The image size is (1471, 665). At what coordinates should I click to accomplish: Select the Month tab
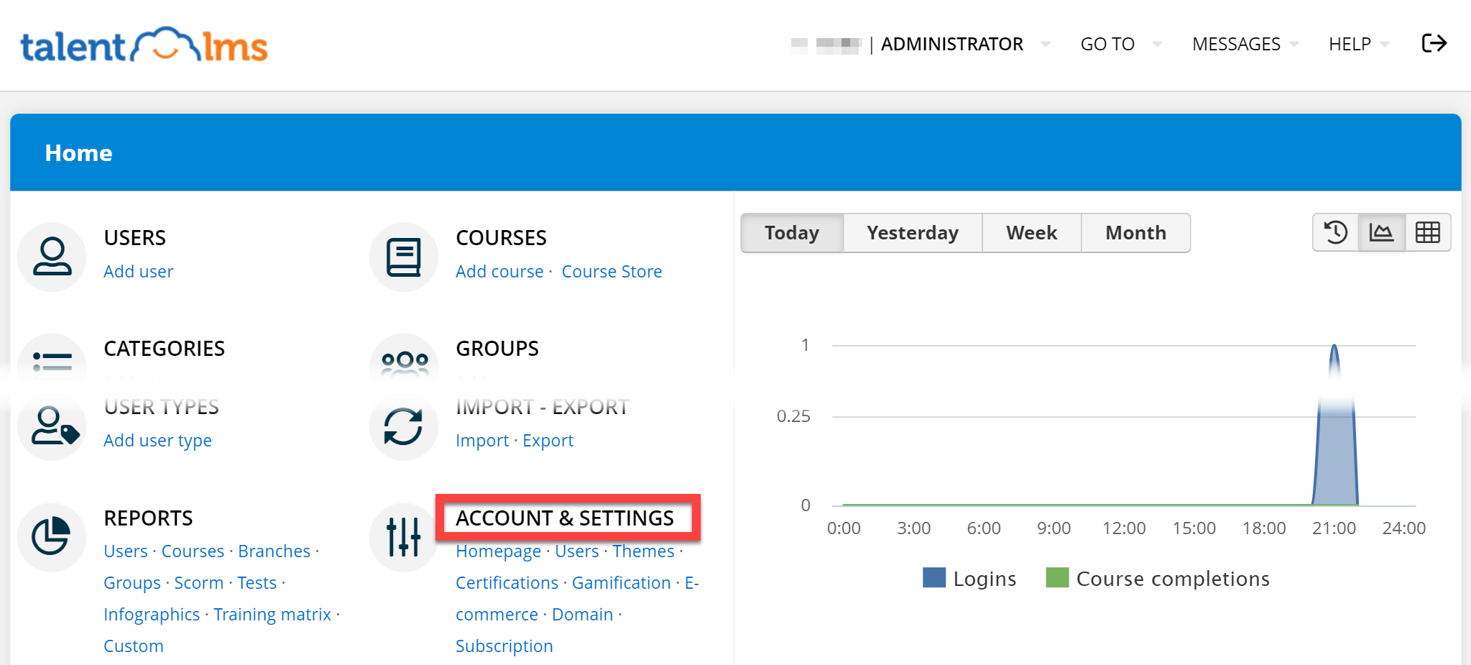click(1135, 232)
